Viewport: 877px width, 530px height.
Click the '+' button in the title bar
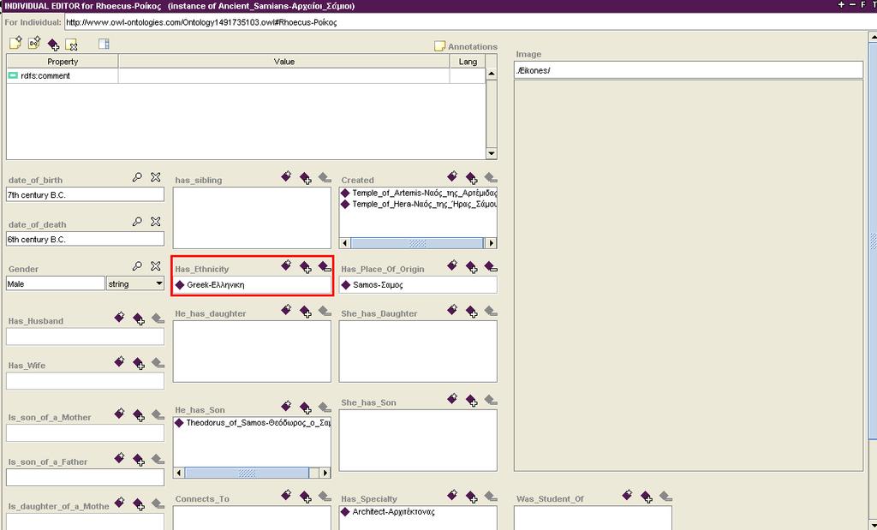coord(841,4)
